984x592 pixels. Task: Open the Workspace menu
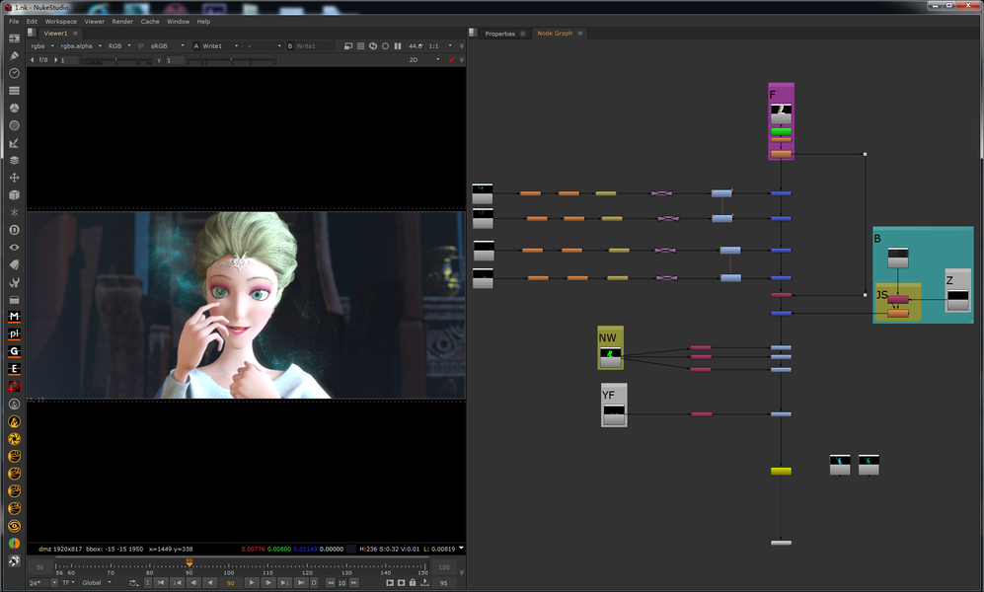point(60,22)
